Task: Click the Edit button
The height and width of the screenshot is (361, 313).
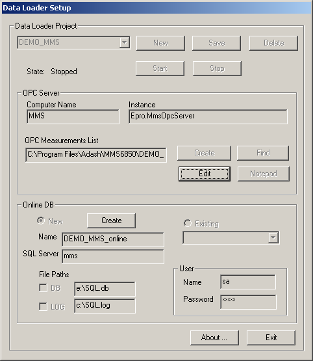Action: click(x=205, y=174)
